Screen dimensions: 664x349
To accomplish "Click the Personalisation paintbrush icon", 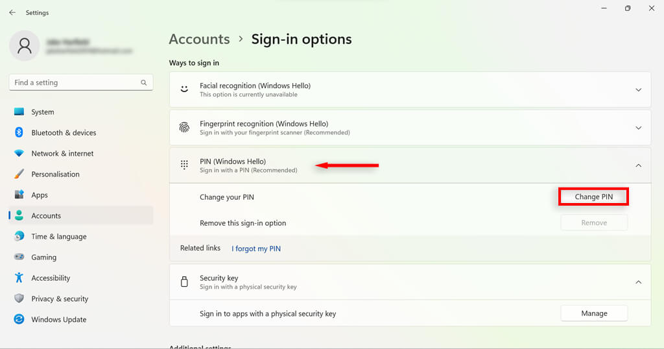I will pos(19,174).
